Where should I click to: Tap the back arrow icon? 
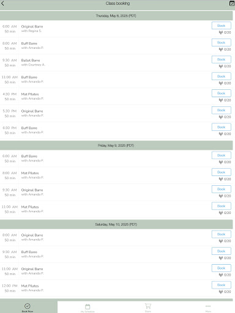(x=2, y=3)
